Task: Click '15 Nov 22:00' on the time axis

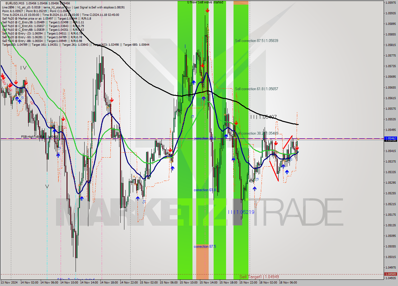Action: point(248,283)
